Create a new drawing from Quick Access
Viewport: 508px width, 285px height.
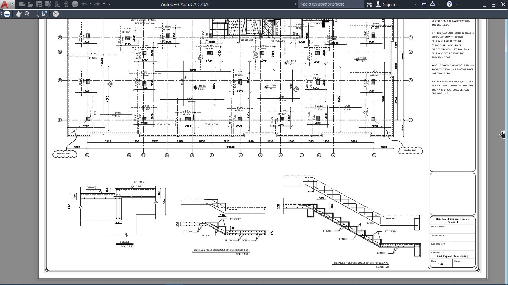(x=22, y=4)
